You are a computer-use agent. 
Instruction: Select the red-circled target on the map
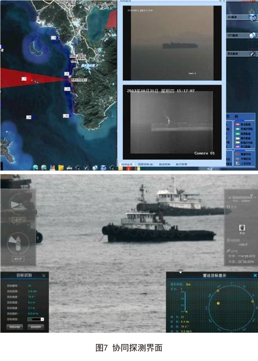(28, 79)
